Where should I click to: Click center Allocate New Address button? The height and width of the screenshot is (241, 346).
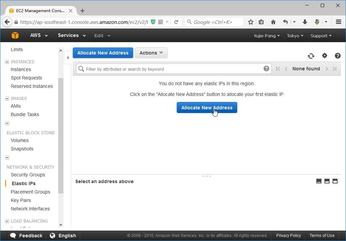207,107
